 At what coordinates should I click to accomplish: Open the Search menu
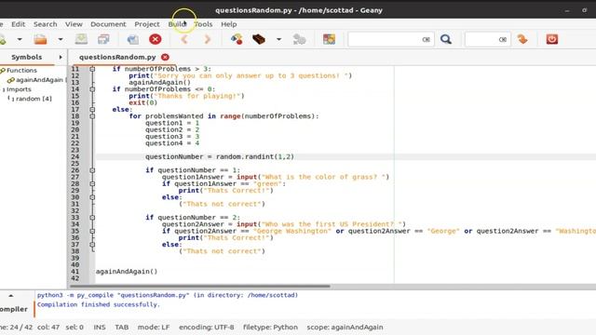coord(46,24)
